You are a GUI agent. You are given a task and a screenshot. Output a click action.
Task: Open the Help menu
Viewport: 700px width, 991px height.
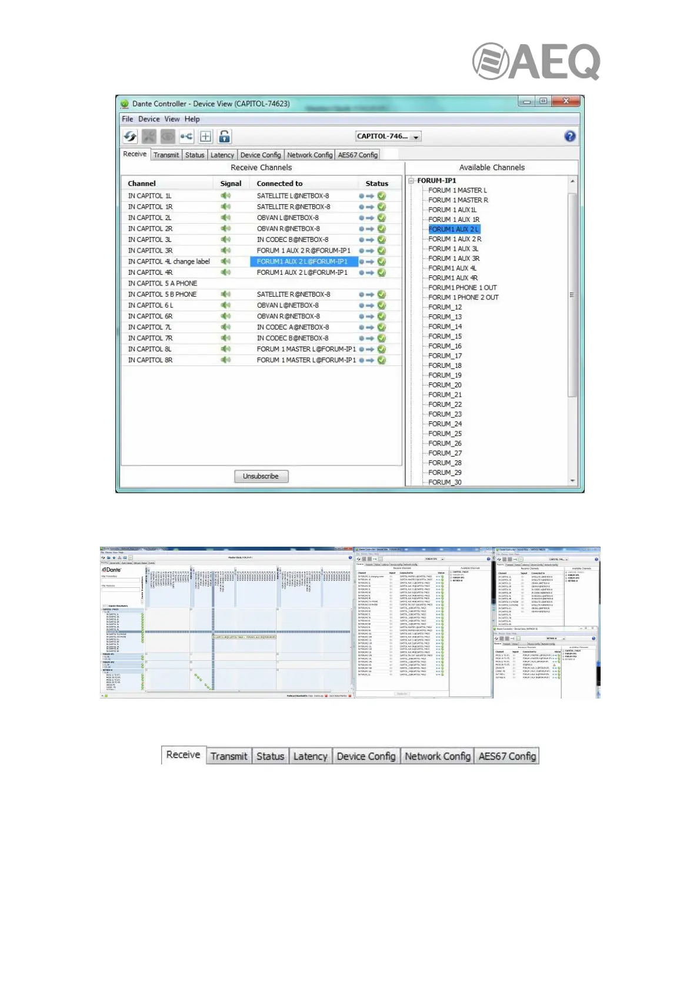pos(192,119)
